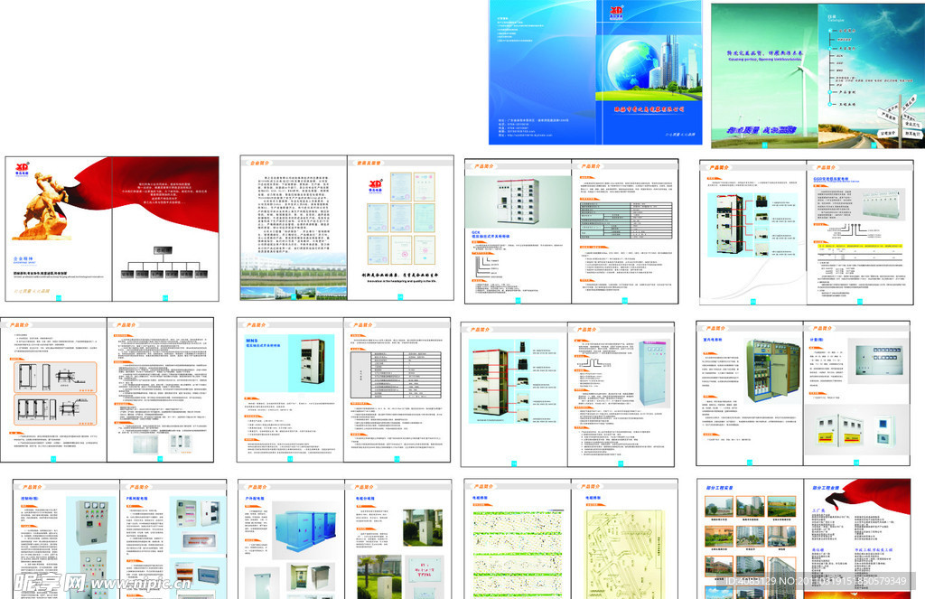Select the meter boxes with yellow labels photo
The image size is (925, 599).
[856, 430]
